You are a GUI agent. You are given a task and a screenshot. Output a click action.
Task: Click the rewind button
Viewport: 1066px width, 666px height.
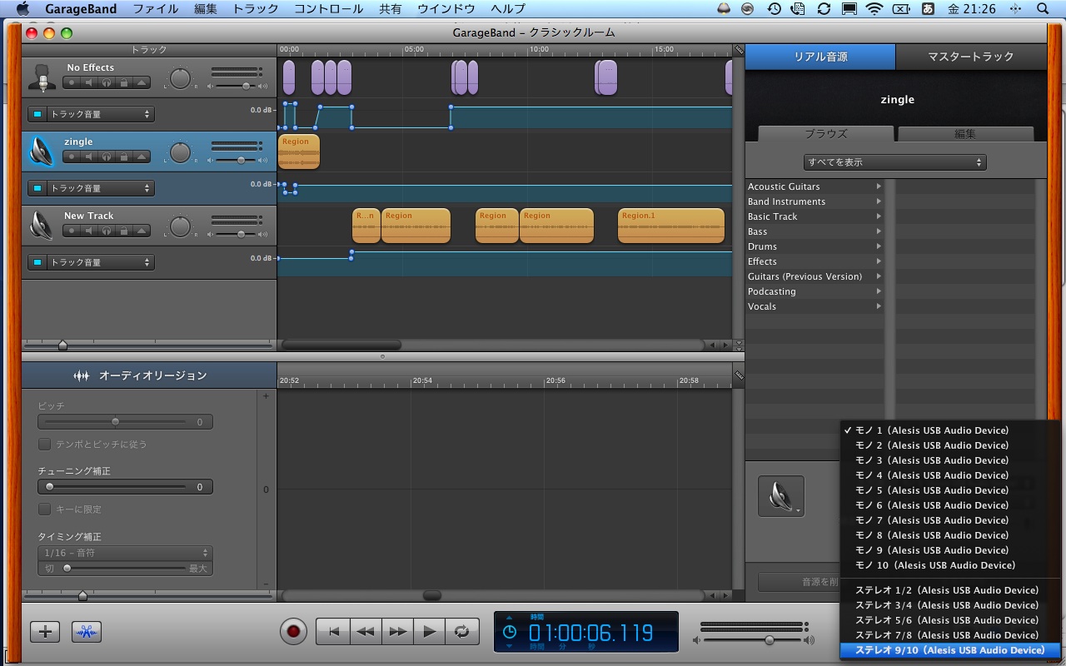366,631
